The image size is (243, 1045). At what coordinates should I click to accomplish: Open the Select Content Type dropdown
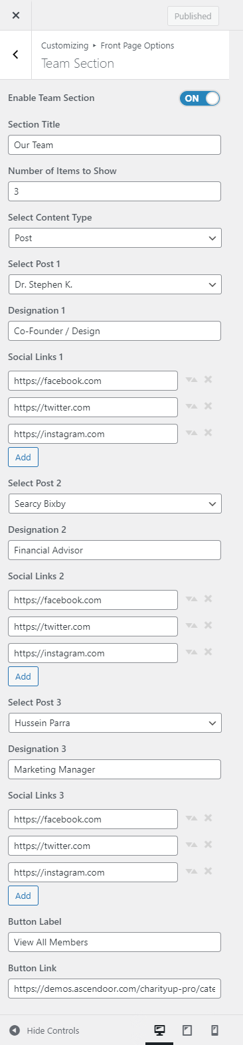pyautogui.click(x=115, y=238)
